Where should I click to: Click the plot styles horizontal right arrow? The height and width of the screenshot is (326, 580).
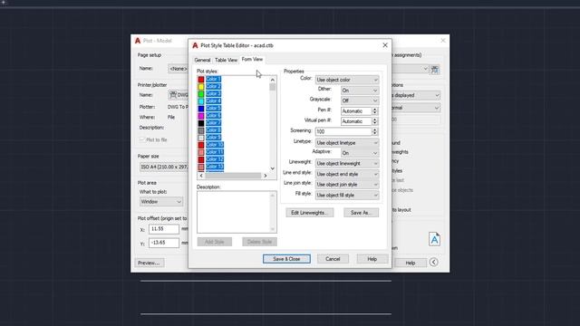(266, 176)
